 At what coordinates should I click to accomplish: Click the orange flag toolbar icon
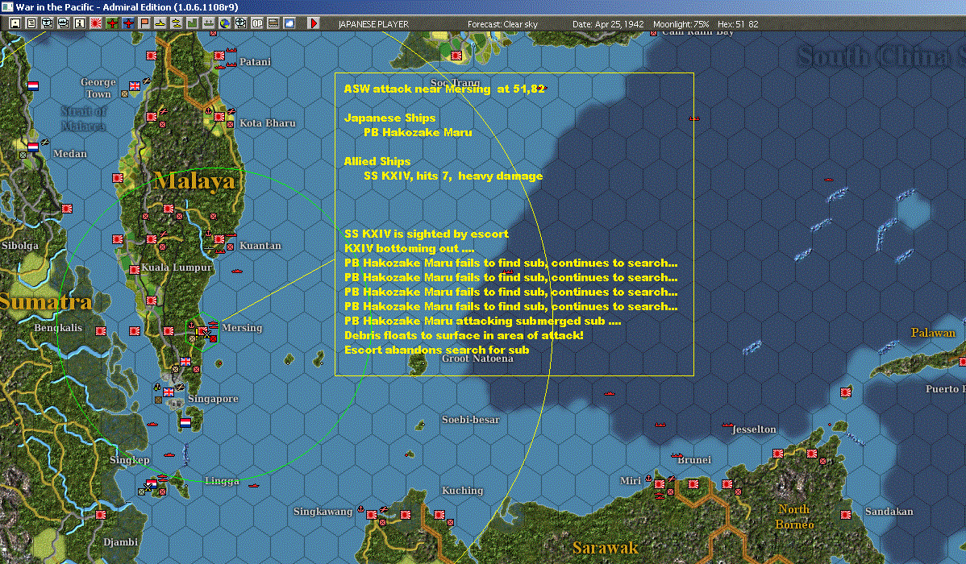click(144, 23)
